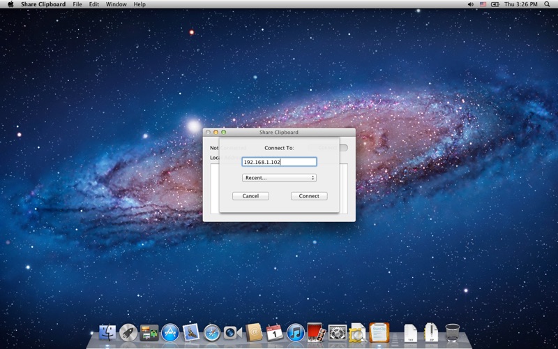Open the US flag input source menu
Viewport: 558px width, 349px height.
483,4
